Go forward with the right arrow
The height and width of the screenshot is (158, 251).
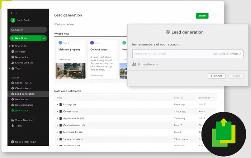point(16,13)
